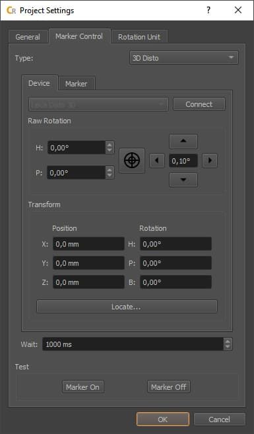Click the Connect button

point(199,104)
